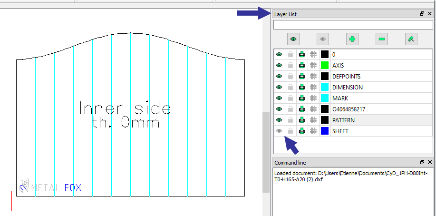Click the layer filter text field
Screen dimensions: 436x216
pyautogui.click(x=353, y=25)
